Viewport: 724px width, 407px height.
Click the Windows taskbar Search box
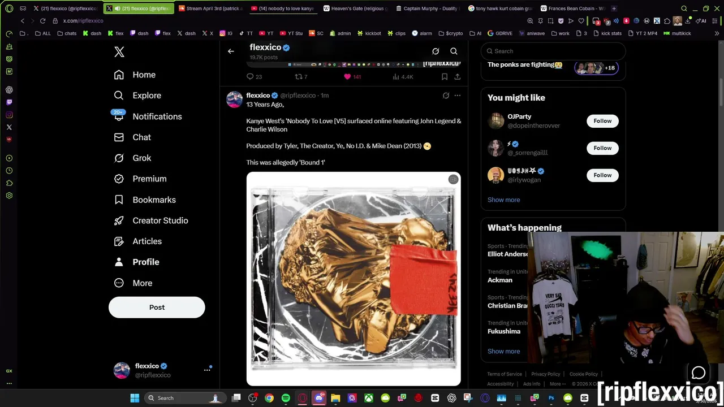tap(184, 398)
